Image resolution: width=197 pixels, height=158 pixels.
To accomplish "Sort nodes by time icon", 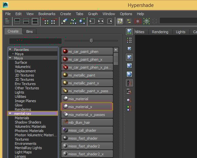I will pos(129,100).
